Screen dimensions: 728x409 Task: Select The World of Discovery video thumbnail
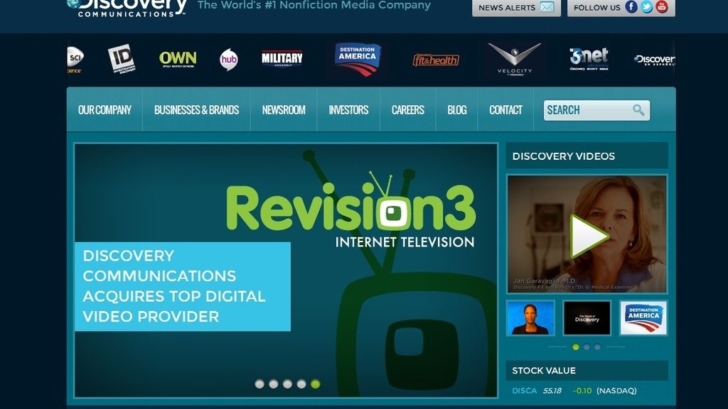coord(587,317)
